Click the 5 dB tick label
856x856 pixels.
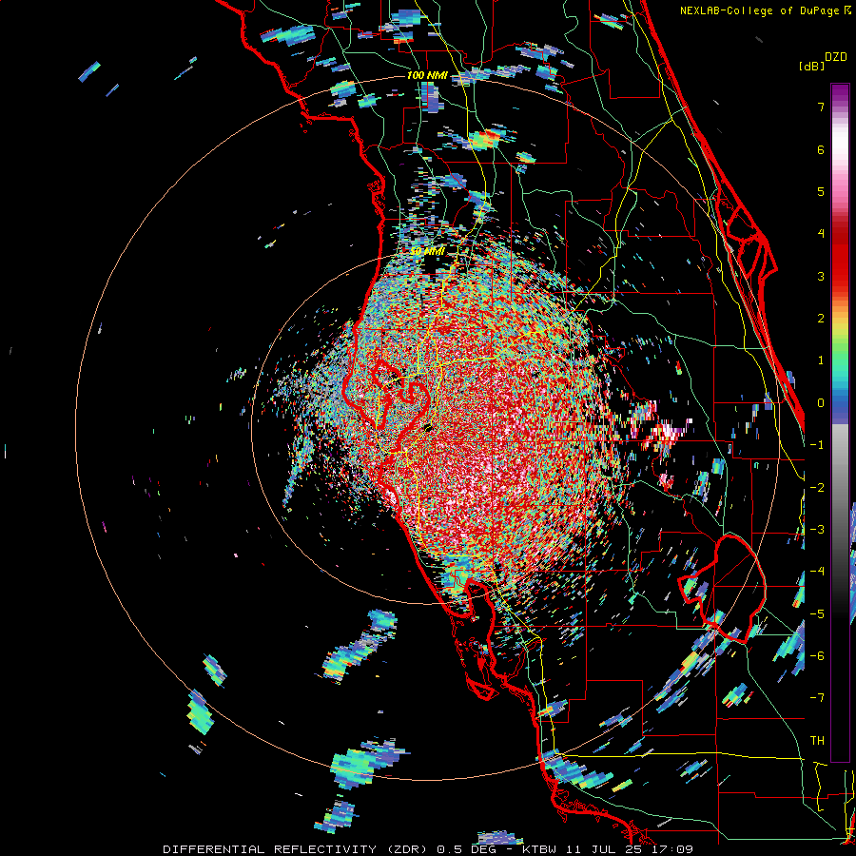tap(821, 191)
